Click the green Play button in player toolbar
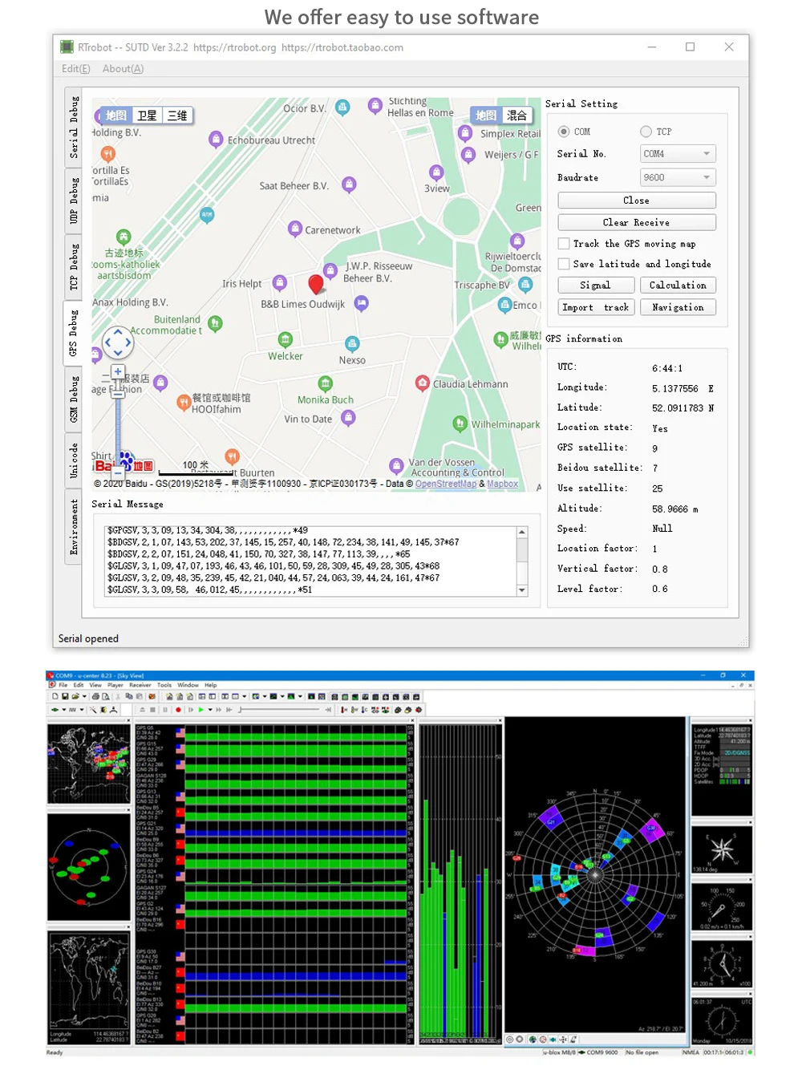Image resolution: width=802 pixels, height=1066 pixels. pos(200,710)
